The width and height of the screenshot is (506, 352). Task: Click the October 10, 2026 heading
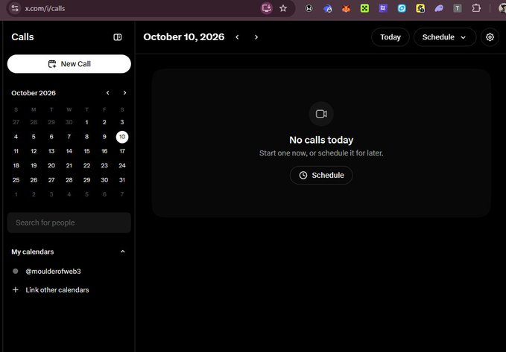[183, 37]
